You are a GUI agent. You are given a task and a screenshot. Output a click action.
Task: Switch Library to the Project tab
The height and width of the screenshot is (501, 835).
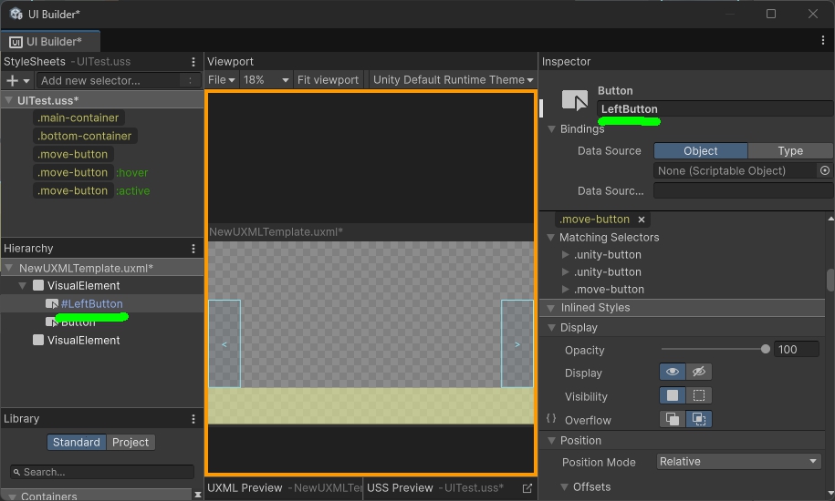(x=130, y=443)
